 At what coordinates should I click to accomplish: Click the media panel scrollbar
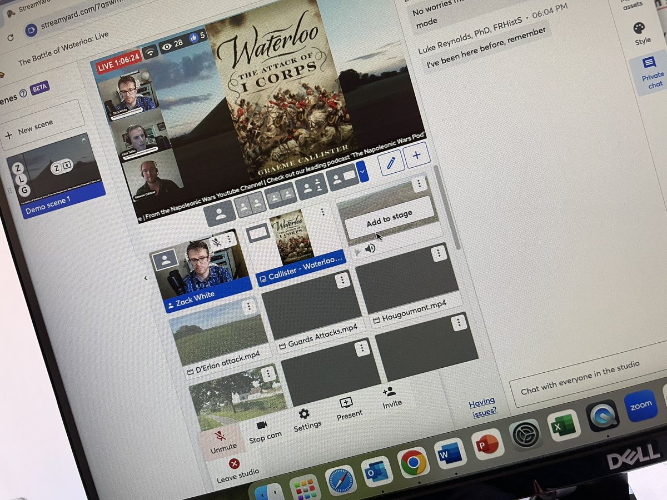(x=448, y=207)
